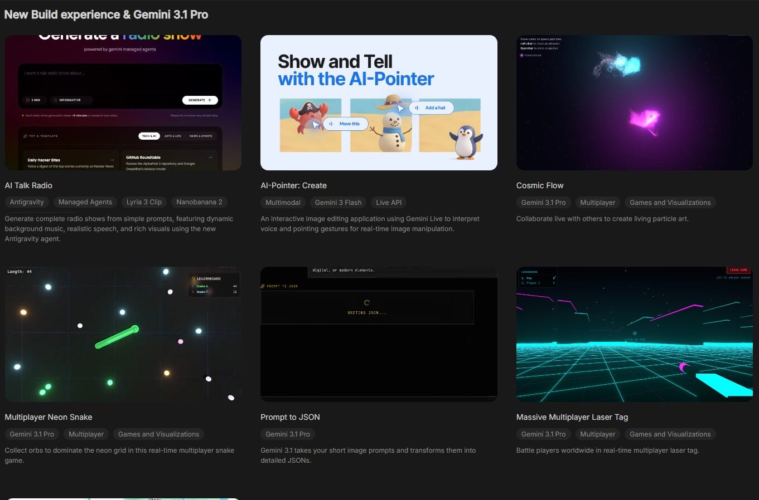Open the AI Talk Radio thumbnail
The height and width of the screenshot is (500, 759).
(x=123, y=102)
